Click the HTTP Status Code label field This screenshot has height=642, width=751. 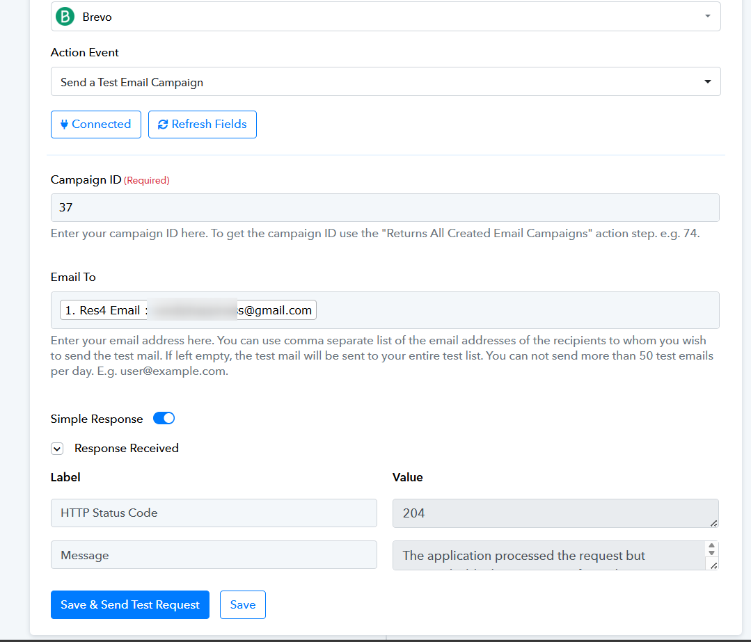(x=214, y=513)
